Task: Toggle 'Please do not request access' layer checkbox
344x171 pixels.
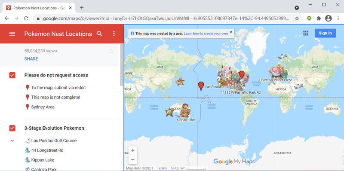Action: click(12, 75)
